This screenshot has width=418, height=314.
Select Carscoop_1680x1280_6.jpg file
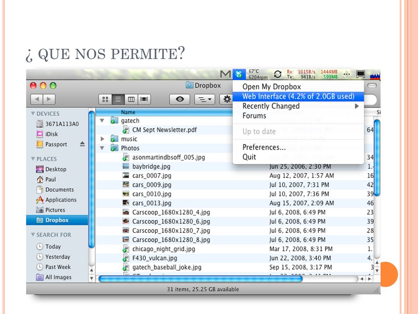235,222
